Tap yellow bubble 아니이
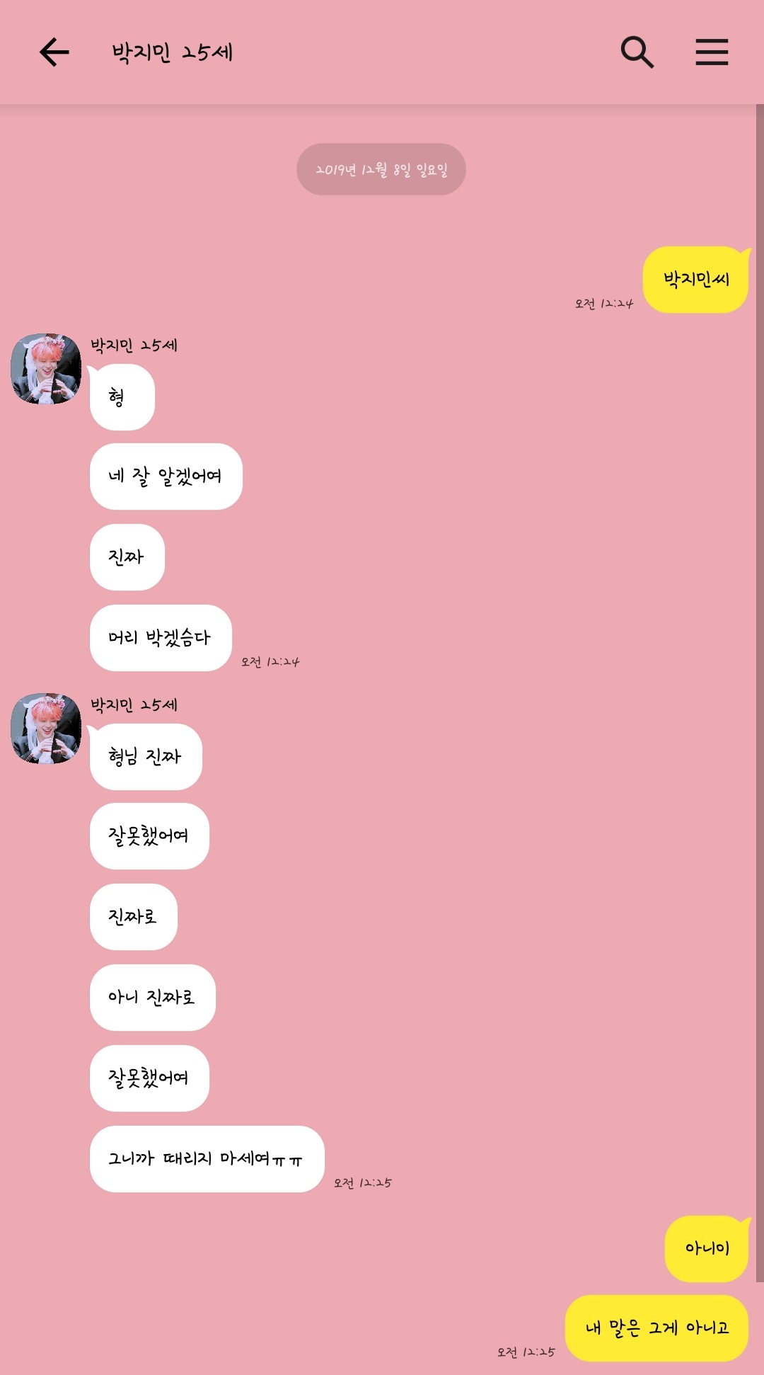 point(707,1249)
